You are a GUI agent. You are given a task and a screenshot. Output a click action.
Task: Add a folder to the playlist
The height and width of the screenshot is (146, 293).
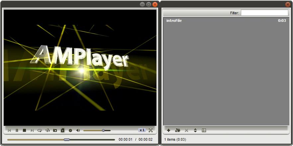[177, 130]
